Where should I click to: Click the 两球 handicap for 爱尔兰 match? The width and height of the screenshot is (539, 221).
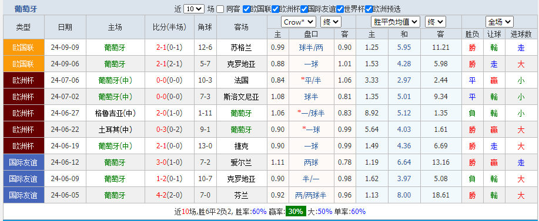[x=311, y=162]
